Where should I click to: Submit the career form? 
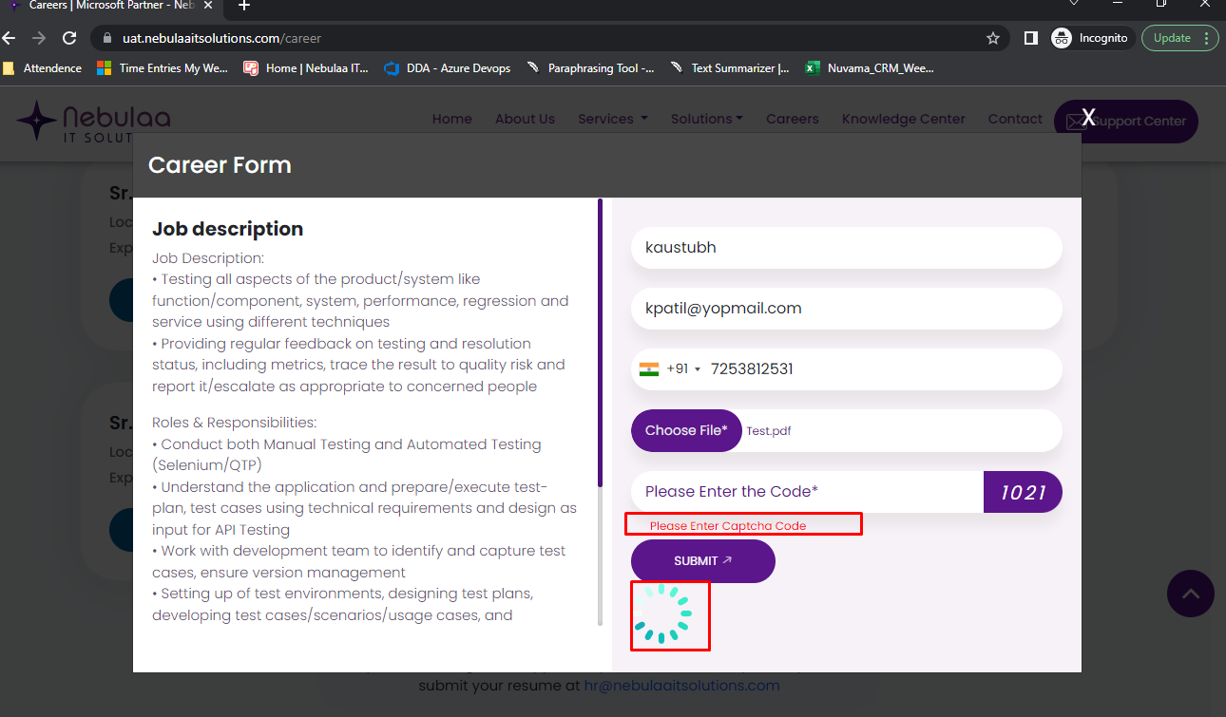click(703, 561)
